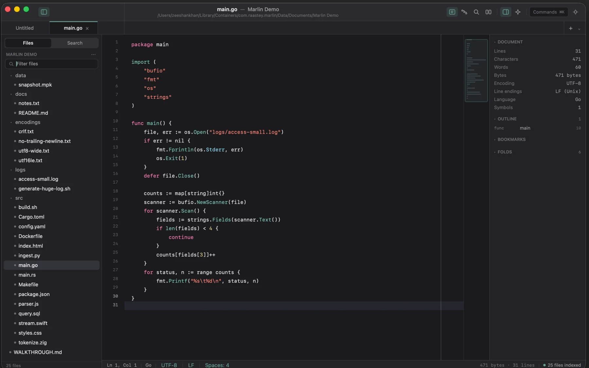Open Dockerfile in the file tree
This screenshot has height=368, width=589.
pos(30,236)
